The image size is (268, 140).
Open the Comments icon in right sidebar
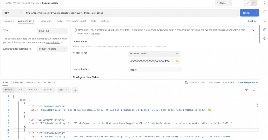(x=265, y=12)
